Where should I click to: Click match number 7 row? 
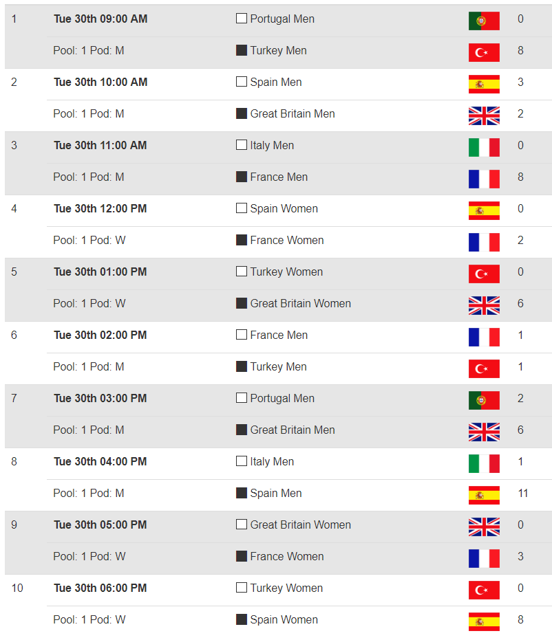point(278,417)
